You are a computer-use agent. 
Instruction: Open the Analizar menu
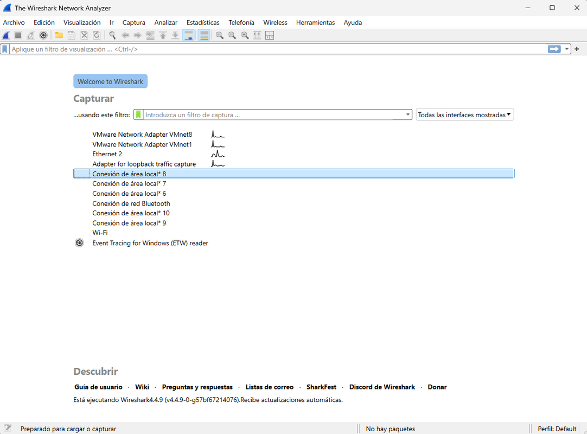166,22
